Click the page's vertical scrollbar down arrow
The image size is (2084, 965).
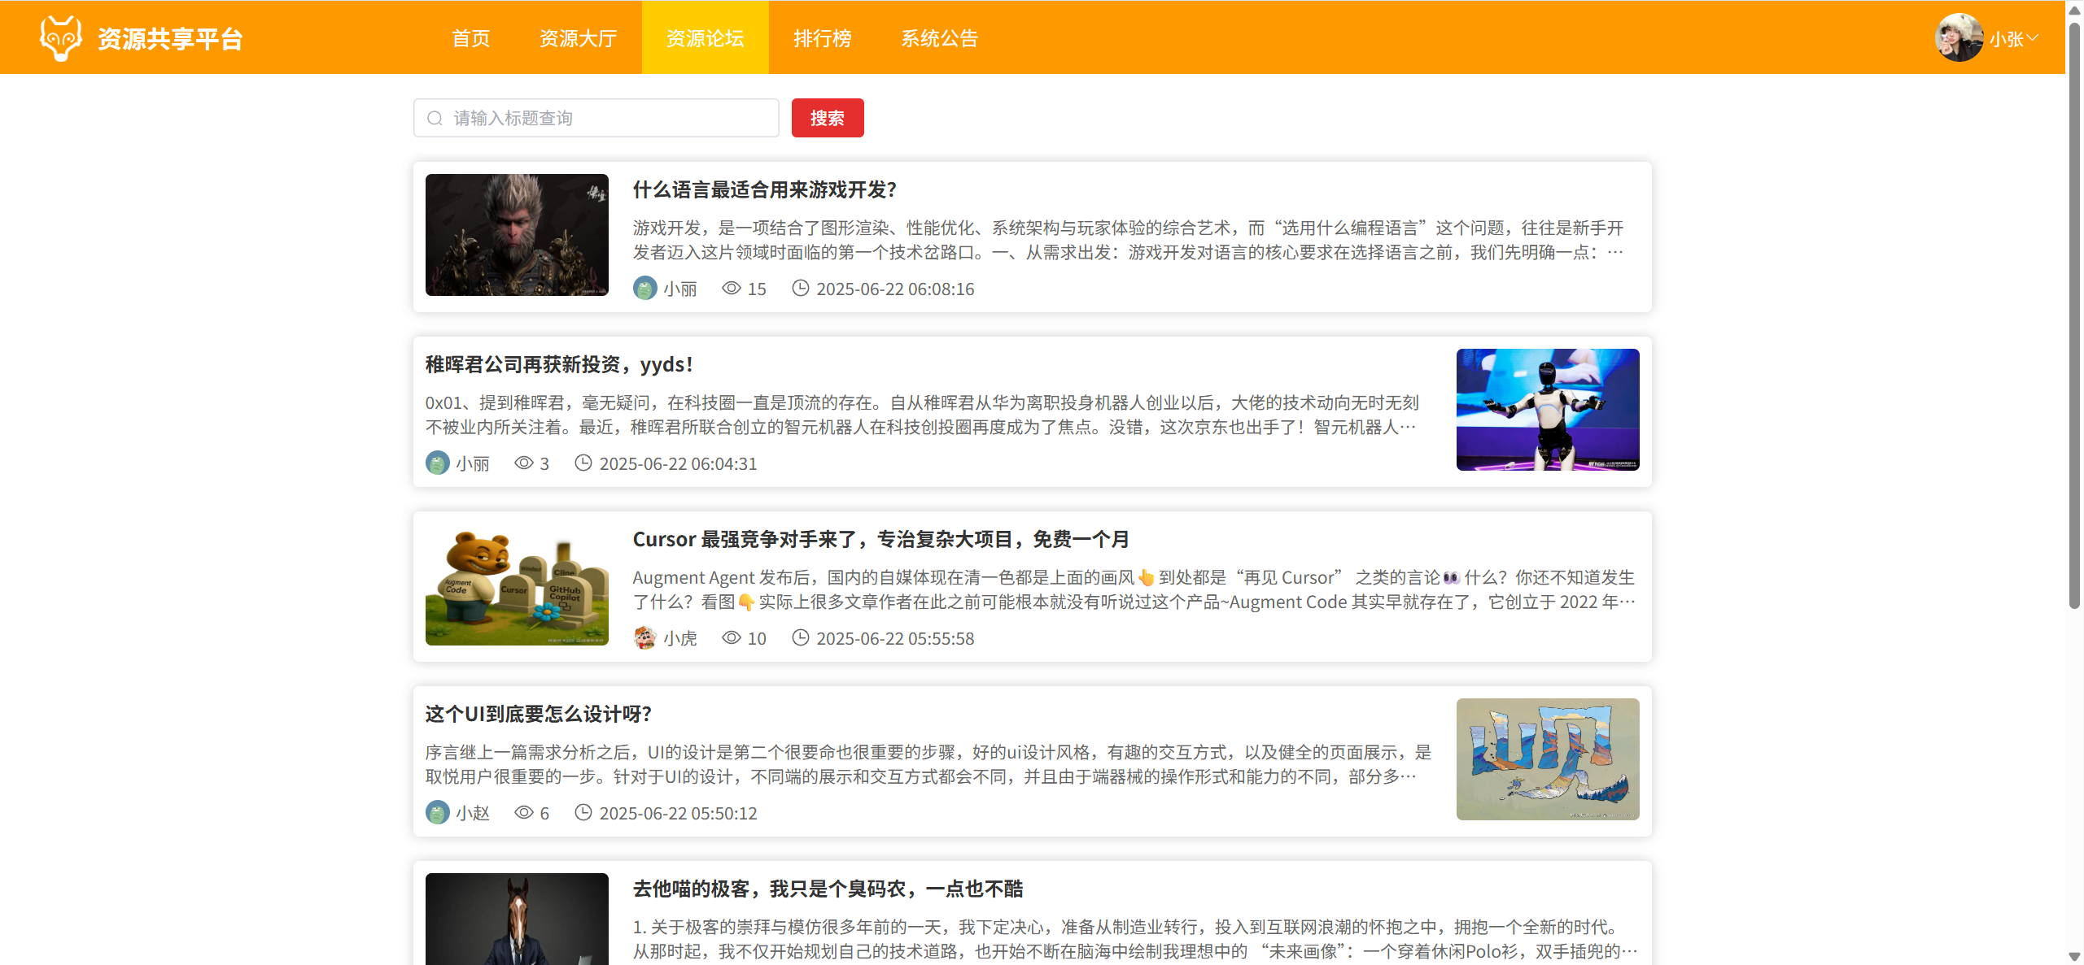[x=2074, y=956]
